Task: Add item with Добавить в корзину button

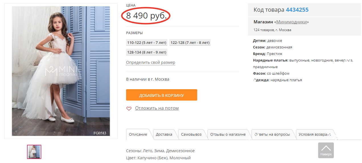Action: (x=162, y=95)
